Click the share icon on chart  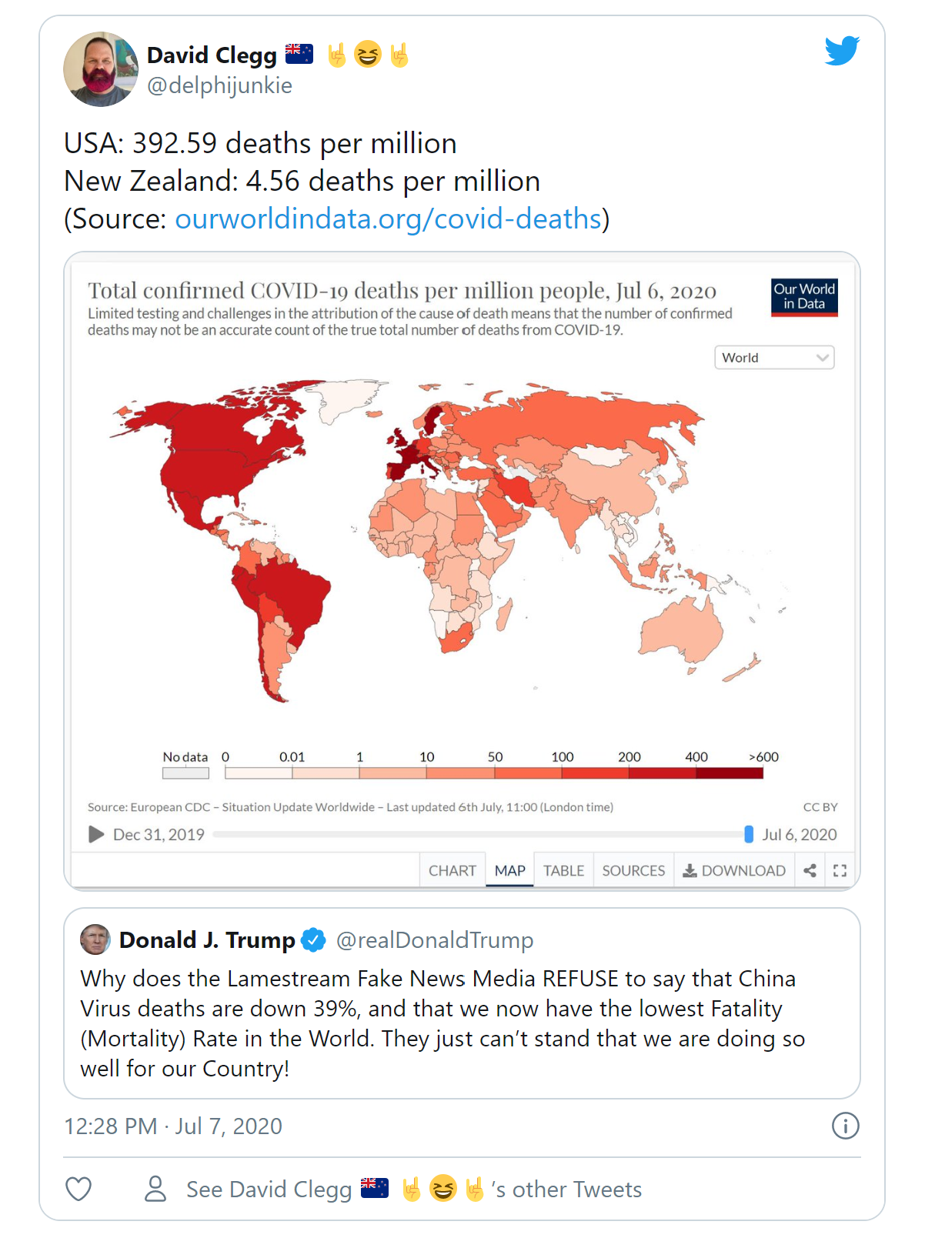(810, 870)
